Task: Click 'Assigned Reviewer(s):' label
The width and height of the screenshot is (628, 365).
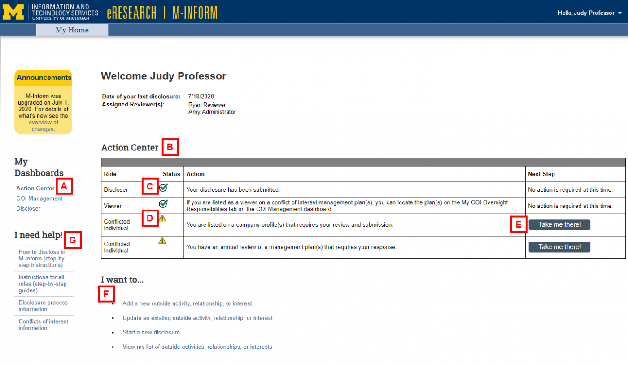Action: click(133, 105)
